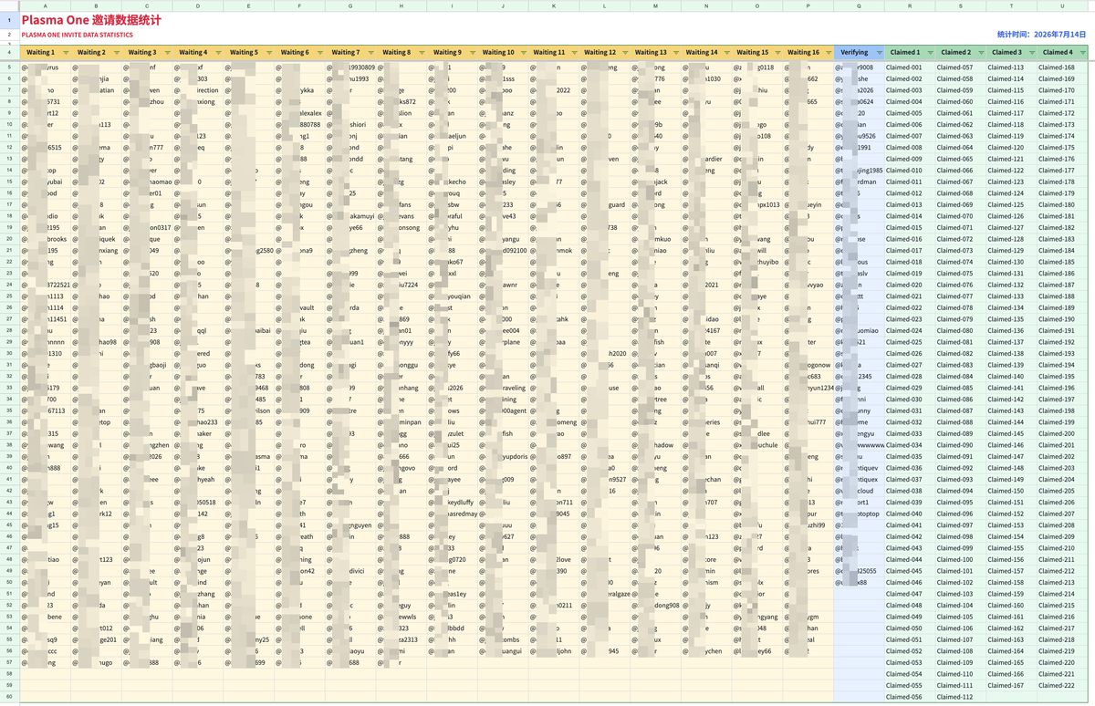Open the Waiting 6 filter dropdown

pyautogui.click(x=320, y=53)
